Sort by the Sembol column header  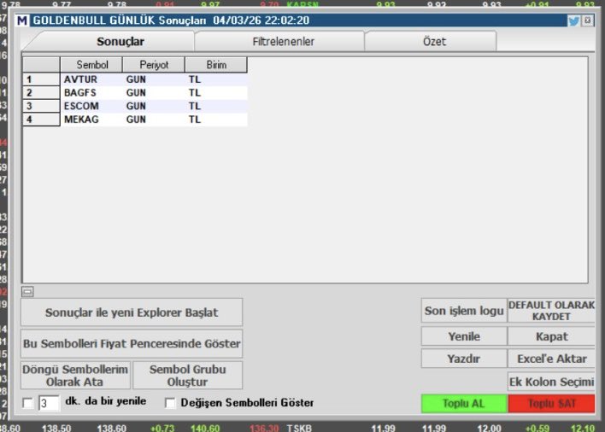pos(91,65)
